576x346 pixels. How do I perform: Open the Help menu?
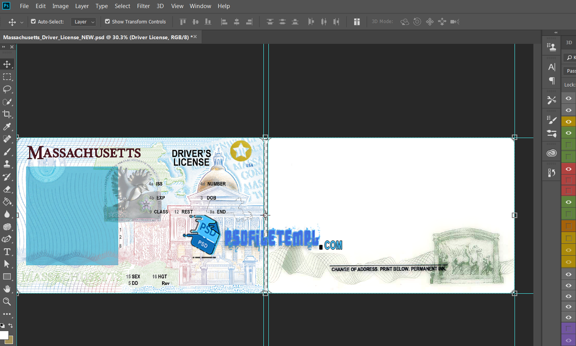pos(224,6)
